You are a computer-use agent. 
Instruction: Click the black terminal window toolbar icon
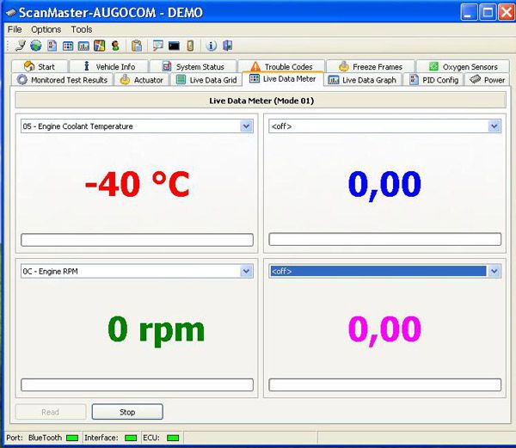tap(175, 46)
